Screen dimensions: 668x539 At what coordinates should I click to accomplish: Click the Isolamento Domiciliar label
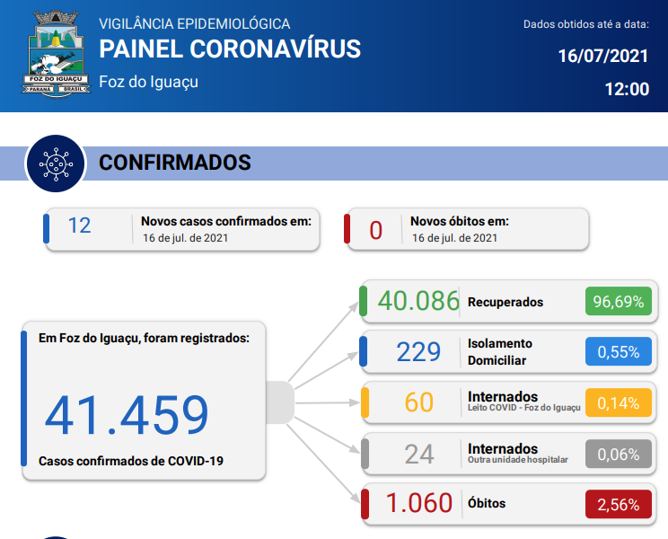[x=500, y=352]
